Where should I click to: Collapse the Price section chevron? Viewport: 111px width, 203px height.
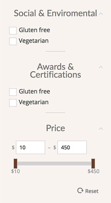[x=101, y=129]
